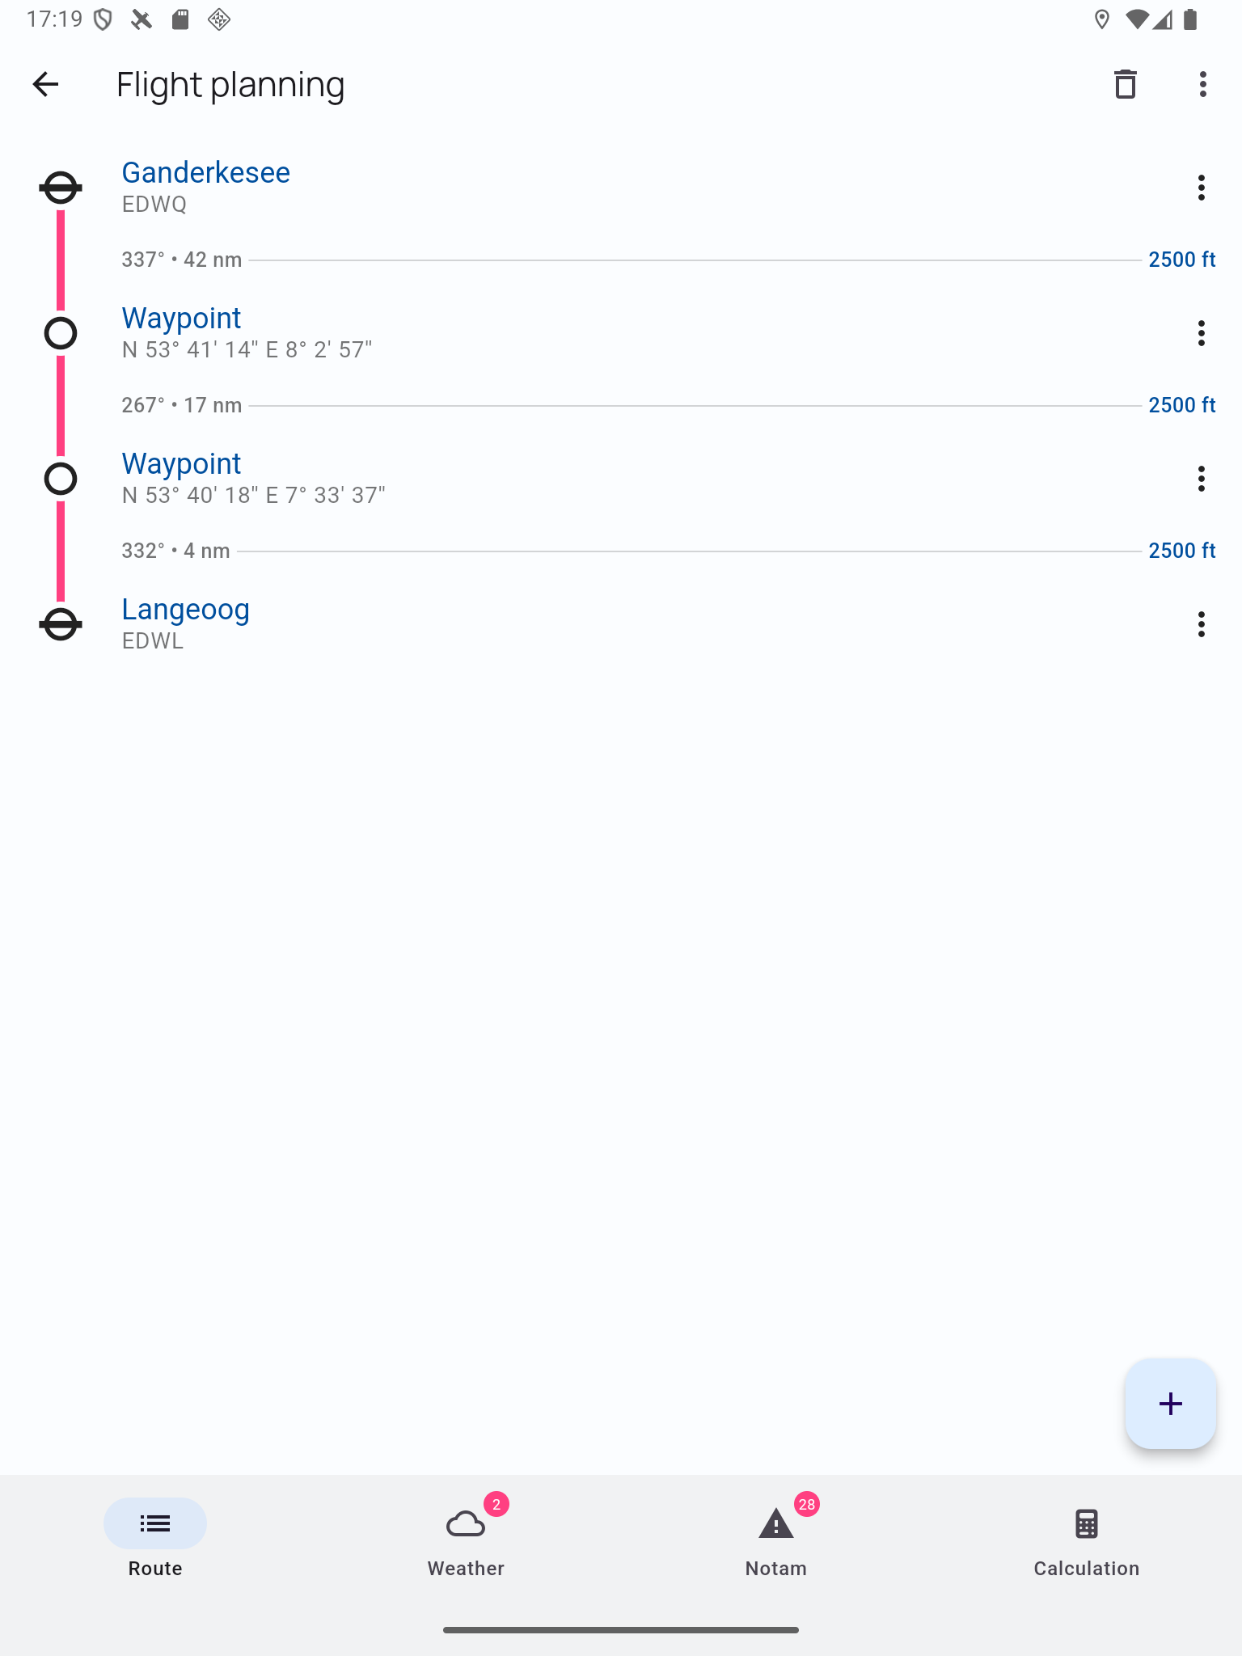Image resolution: width=1242 pixels, height=1656 pixels.
Task: Open Ganderkesee waypoint options menu
Action: tap(1201, 188)
